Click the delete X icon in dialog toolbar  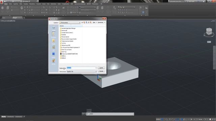click(88, 23)
